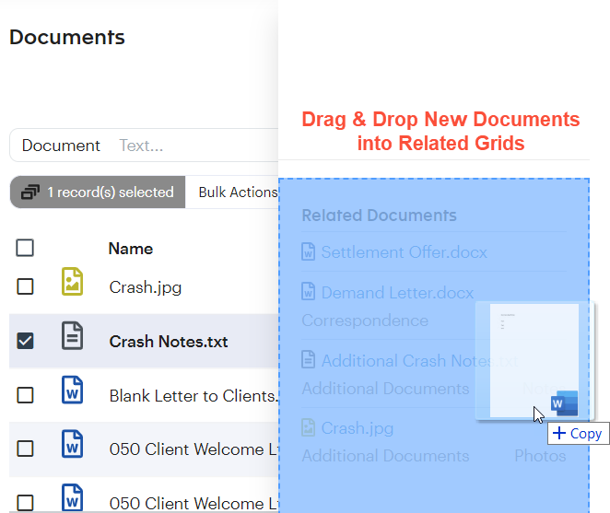The width and height of the screenshot is (610, 513).
Task: Click the dragged document thumbnail preview
Action: point(534,360)
